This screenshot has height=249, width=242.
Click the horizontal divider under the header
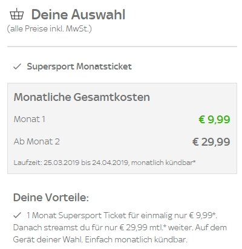click(x=122, y=47)
